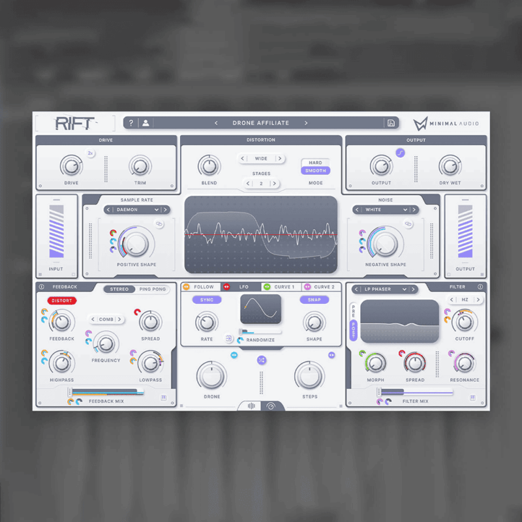Open the spiral view tab icon at bottom
Screen dimensions: 522x522
point(271,406)
